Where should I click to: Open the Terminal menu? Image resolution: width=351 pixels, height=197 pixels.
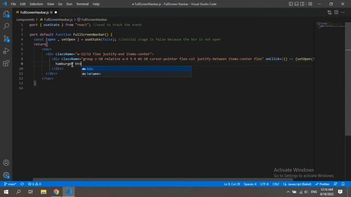click(x=82, y=4)
